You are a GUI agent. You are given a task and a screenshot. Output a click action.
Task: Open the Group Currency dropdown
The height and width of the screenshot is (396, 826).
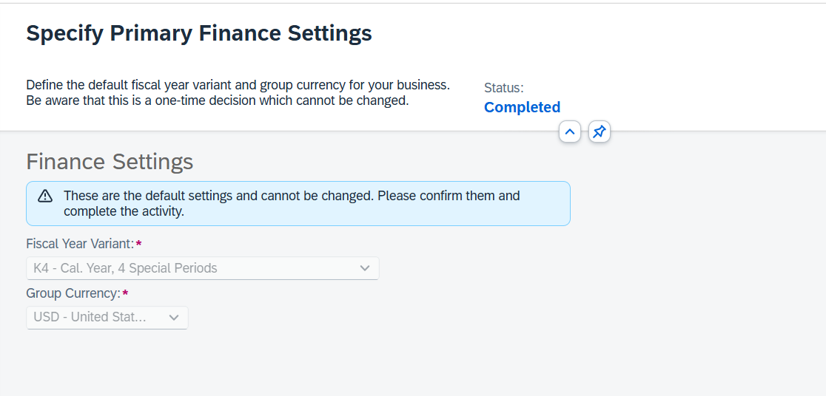coord(107,318)
